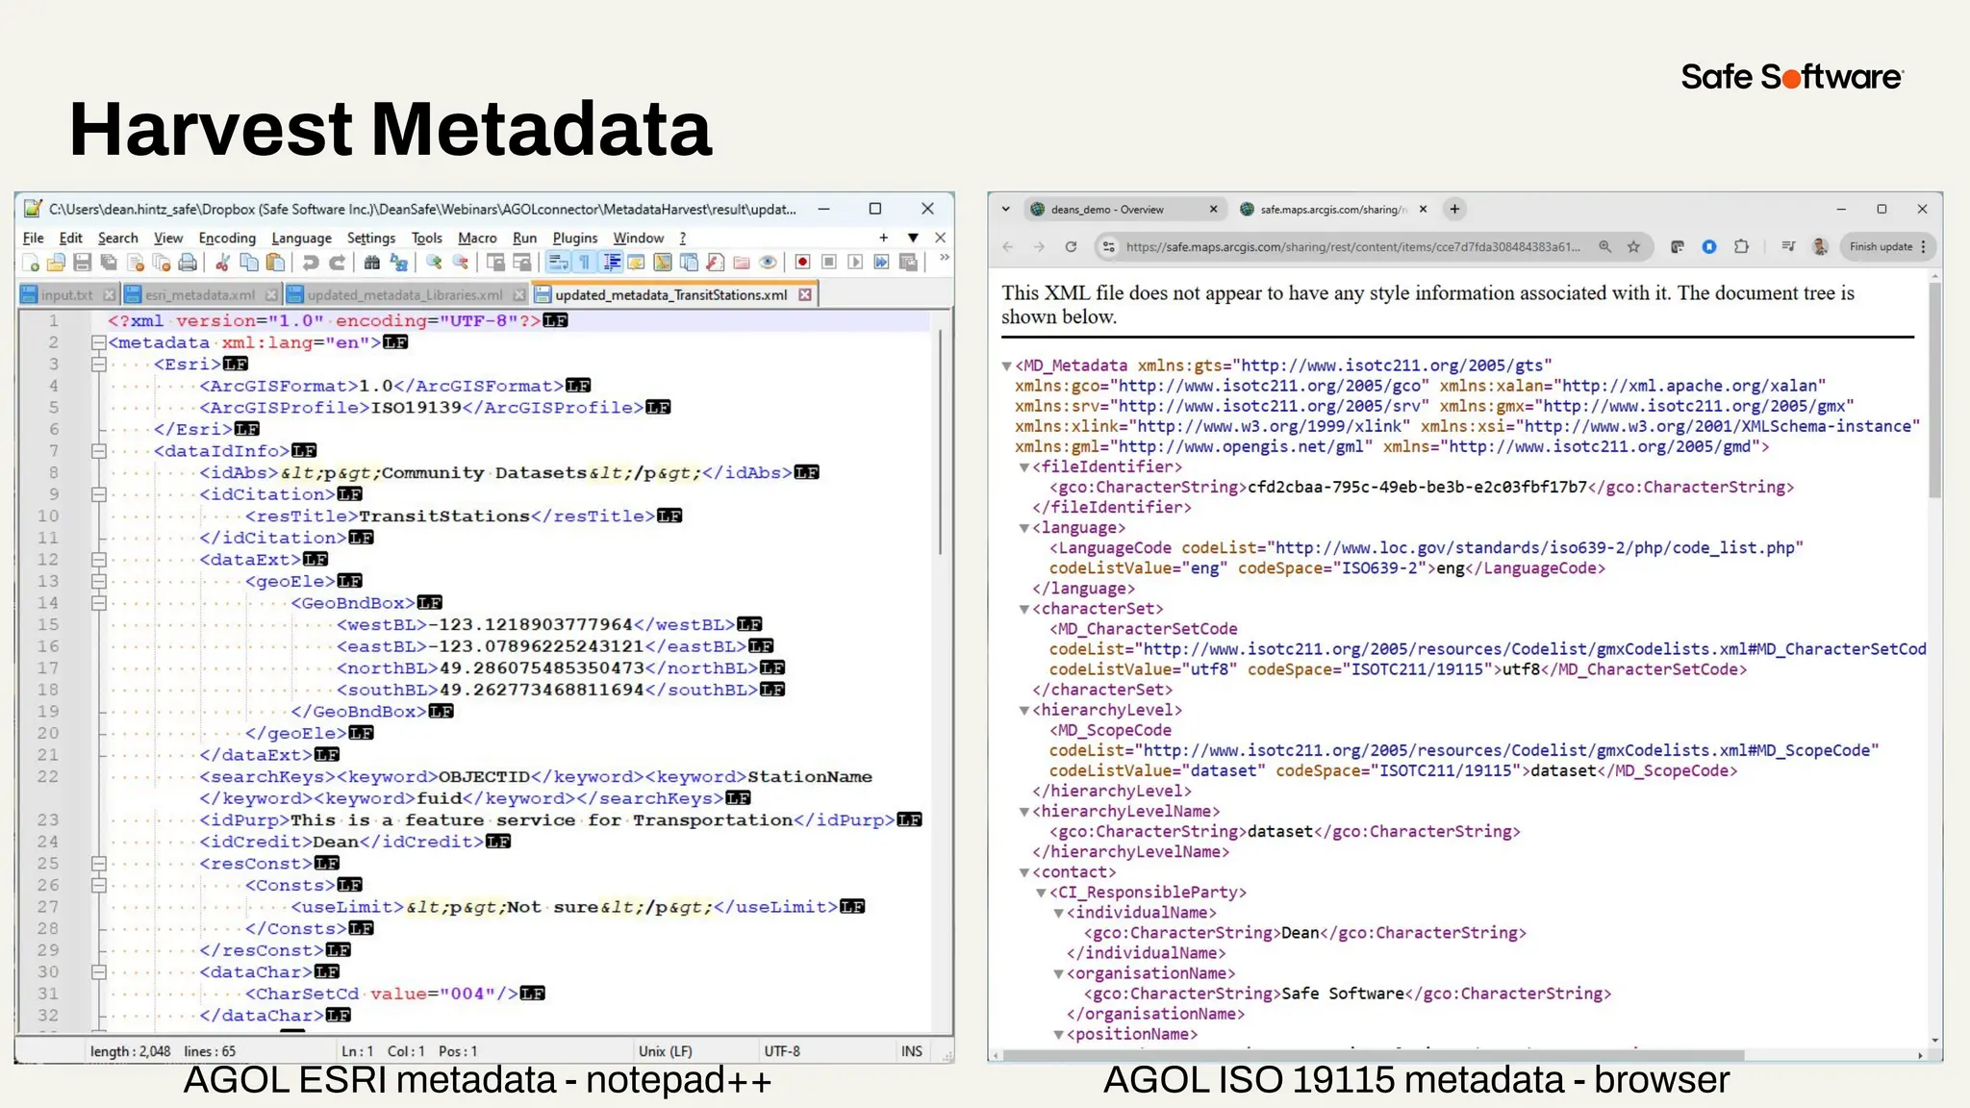Click the Run macro multiple times icon

[x=882, y=263]
